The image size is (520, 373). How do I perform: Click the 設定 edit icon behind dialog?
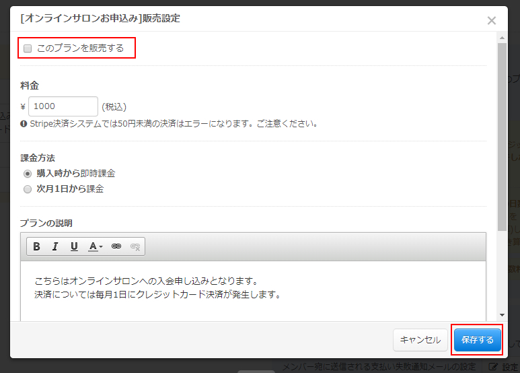493,367
